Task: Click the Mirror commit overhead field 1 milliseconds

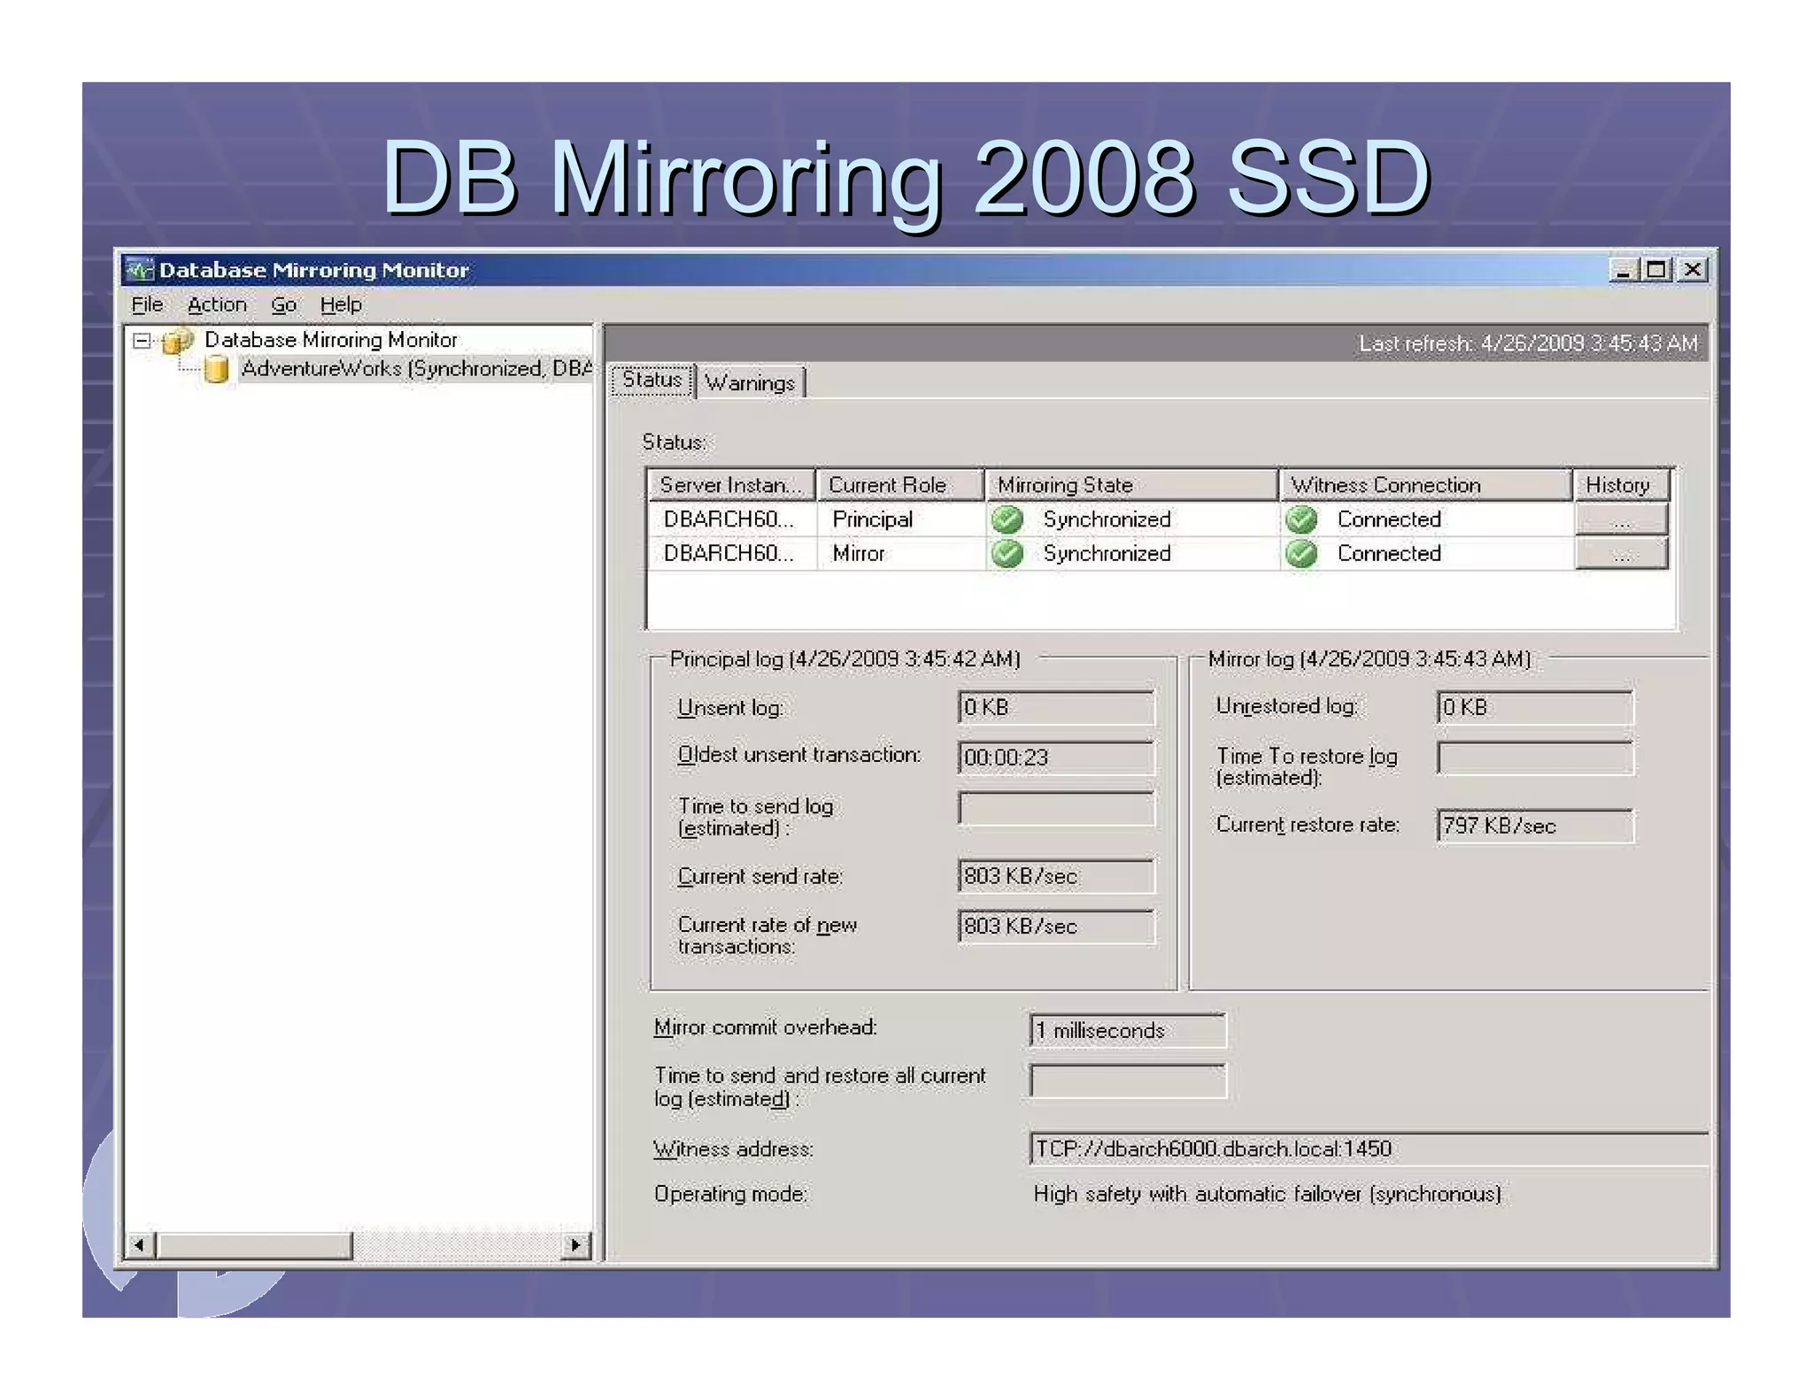Action: pyautogui.click(x=1128, y=1031)
